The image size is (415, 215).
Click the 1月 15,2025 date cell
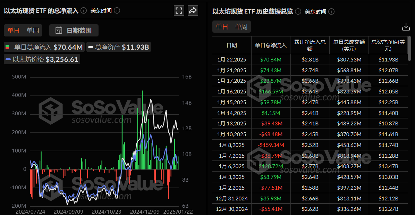232,102
